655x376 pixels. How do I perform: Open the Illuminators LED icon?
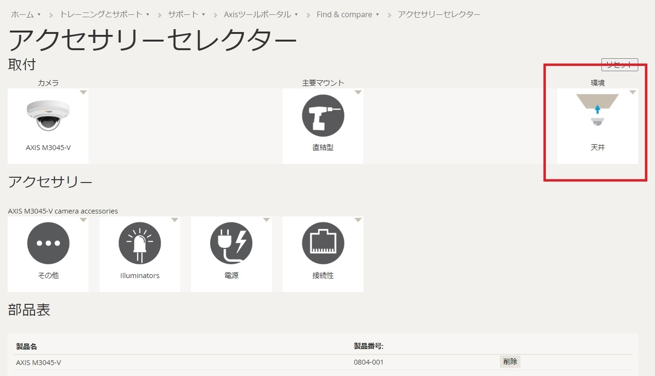pyautogui.click(x=140, y=243)
